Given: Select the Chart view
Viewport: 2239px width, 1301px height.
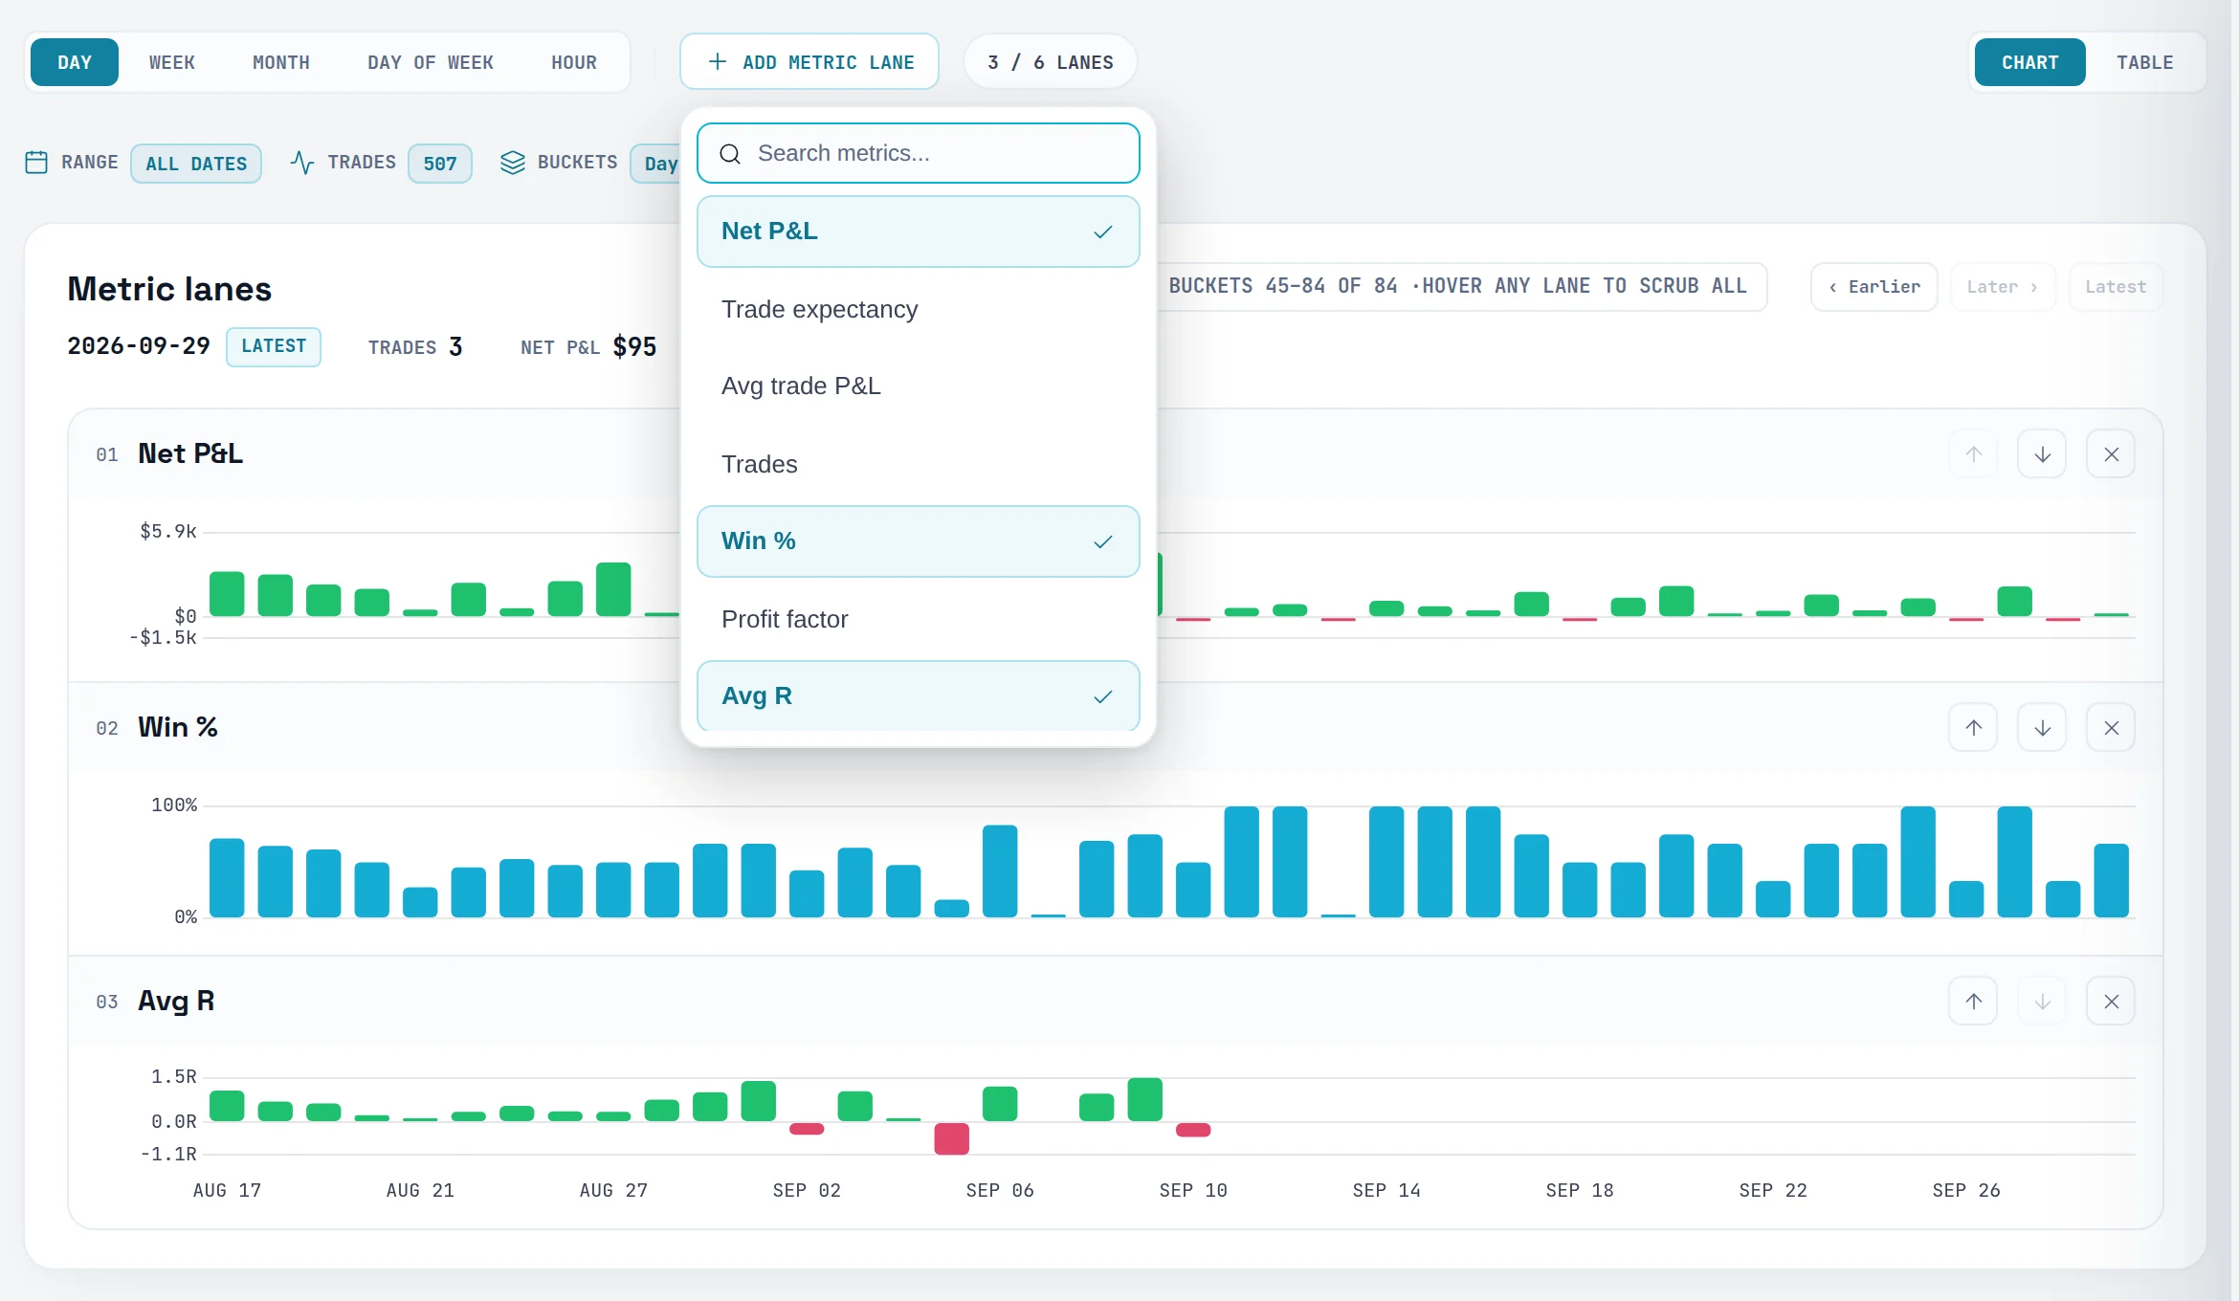Looking at the screenshot, I should coord(2030,62).
